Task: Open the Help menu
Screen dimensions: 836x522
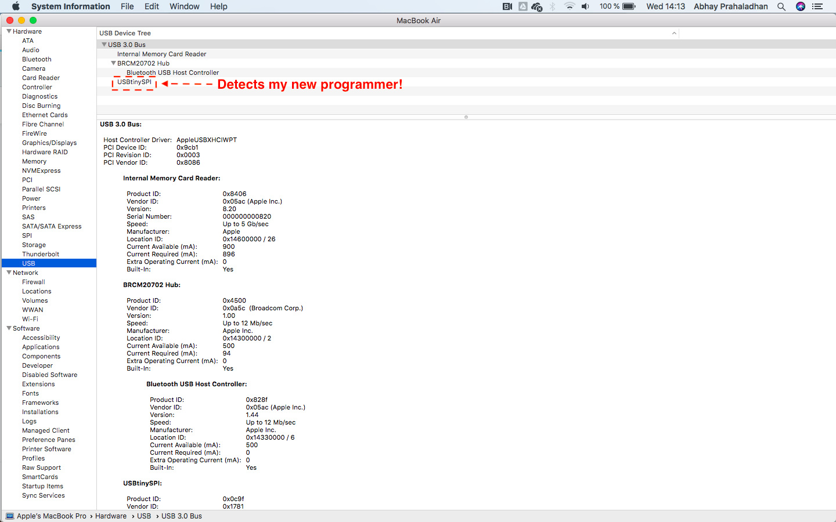Action: [x=219, y=6]
